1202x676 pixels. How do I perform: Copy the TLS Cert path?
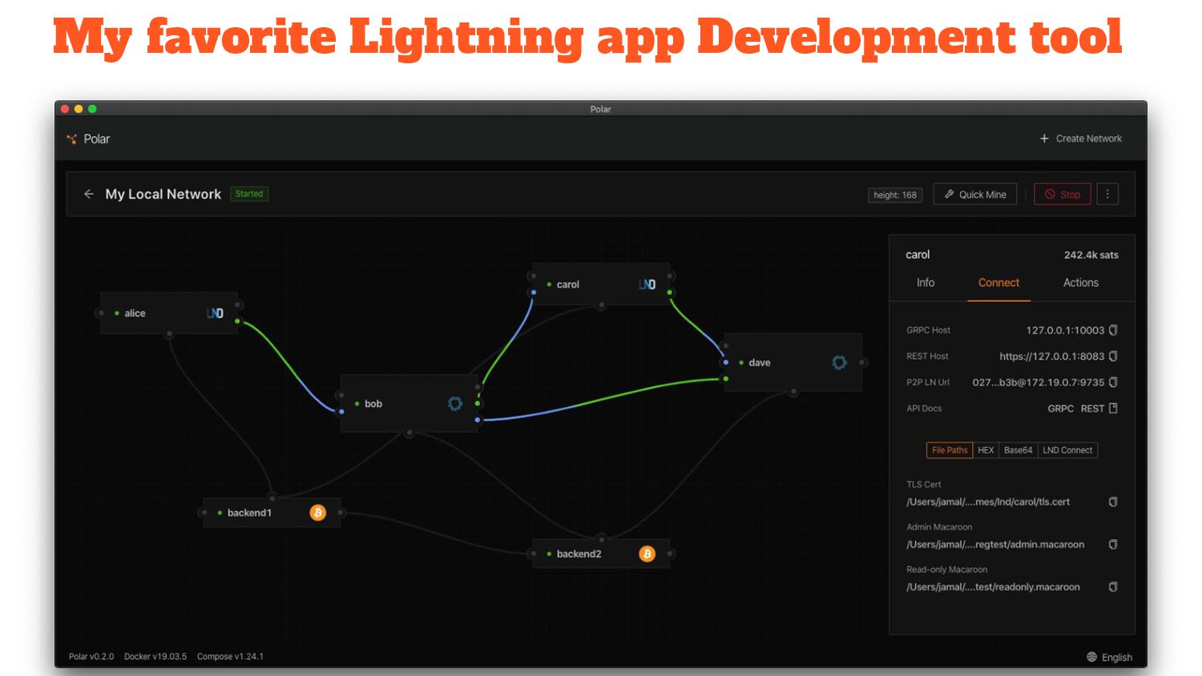tap(1113, 502)
